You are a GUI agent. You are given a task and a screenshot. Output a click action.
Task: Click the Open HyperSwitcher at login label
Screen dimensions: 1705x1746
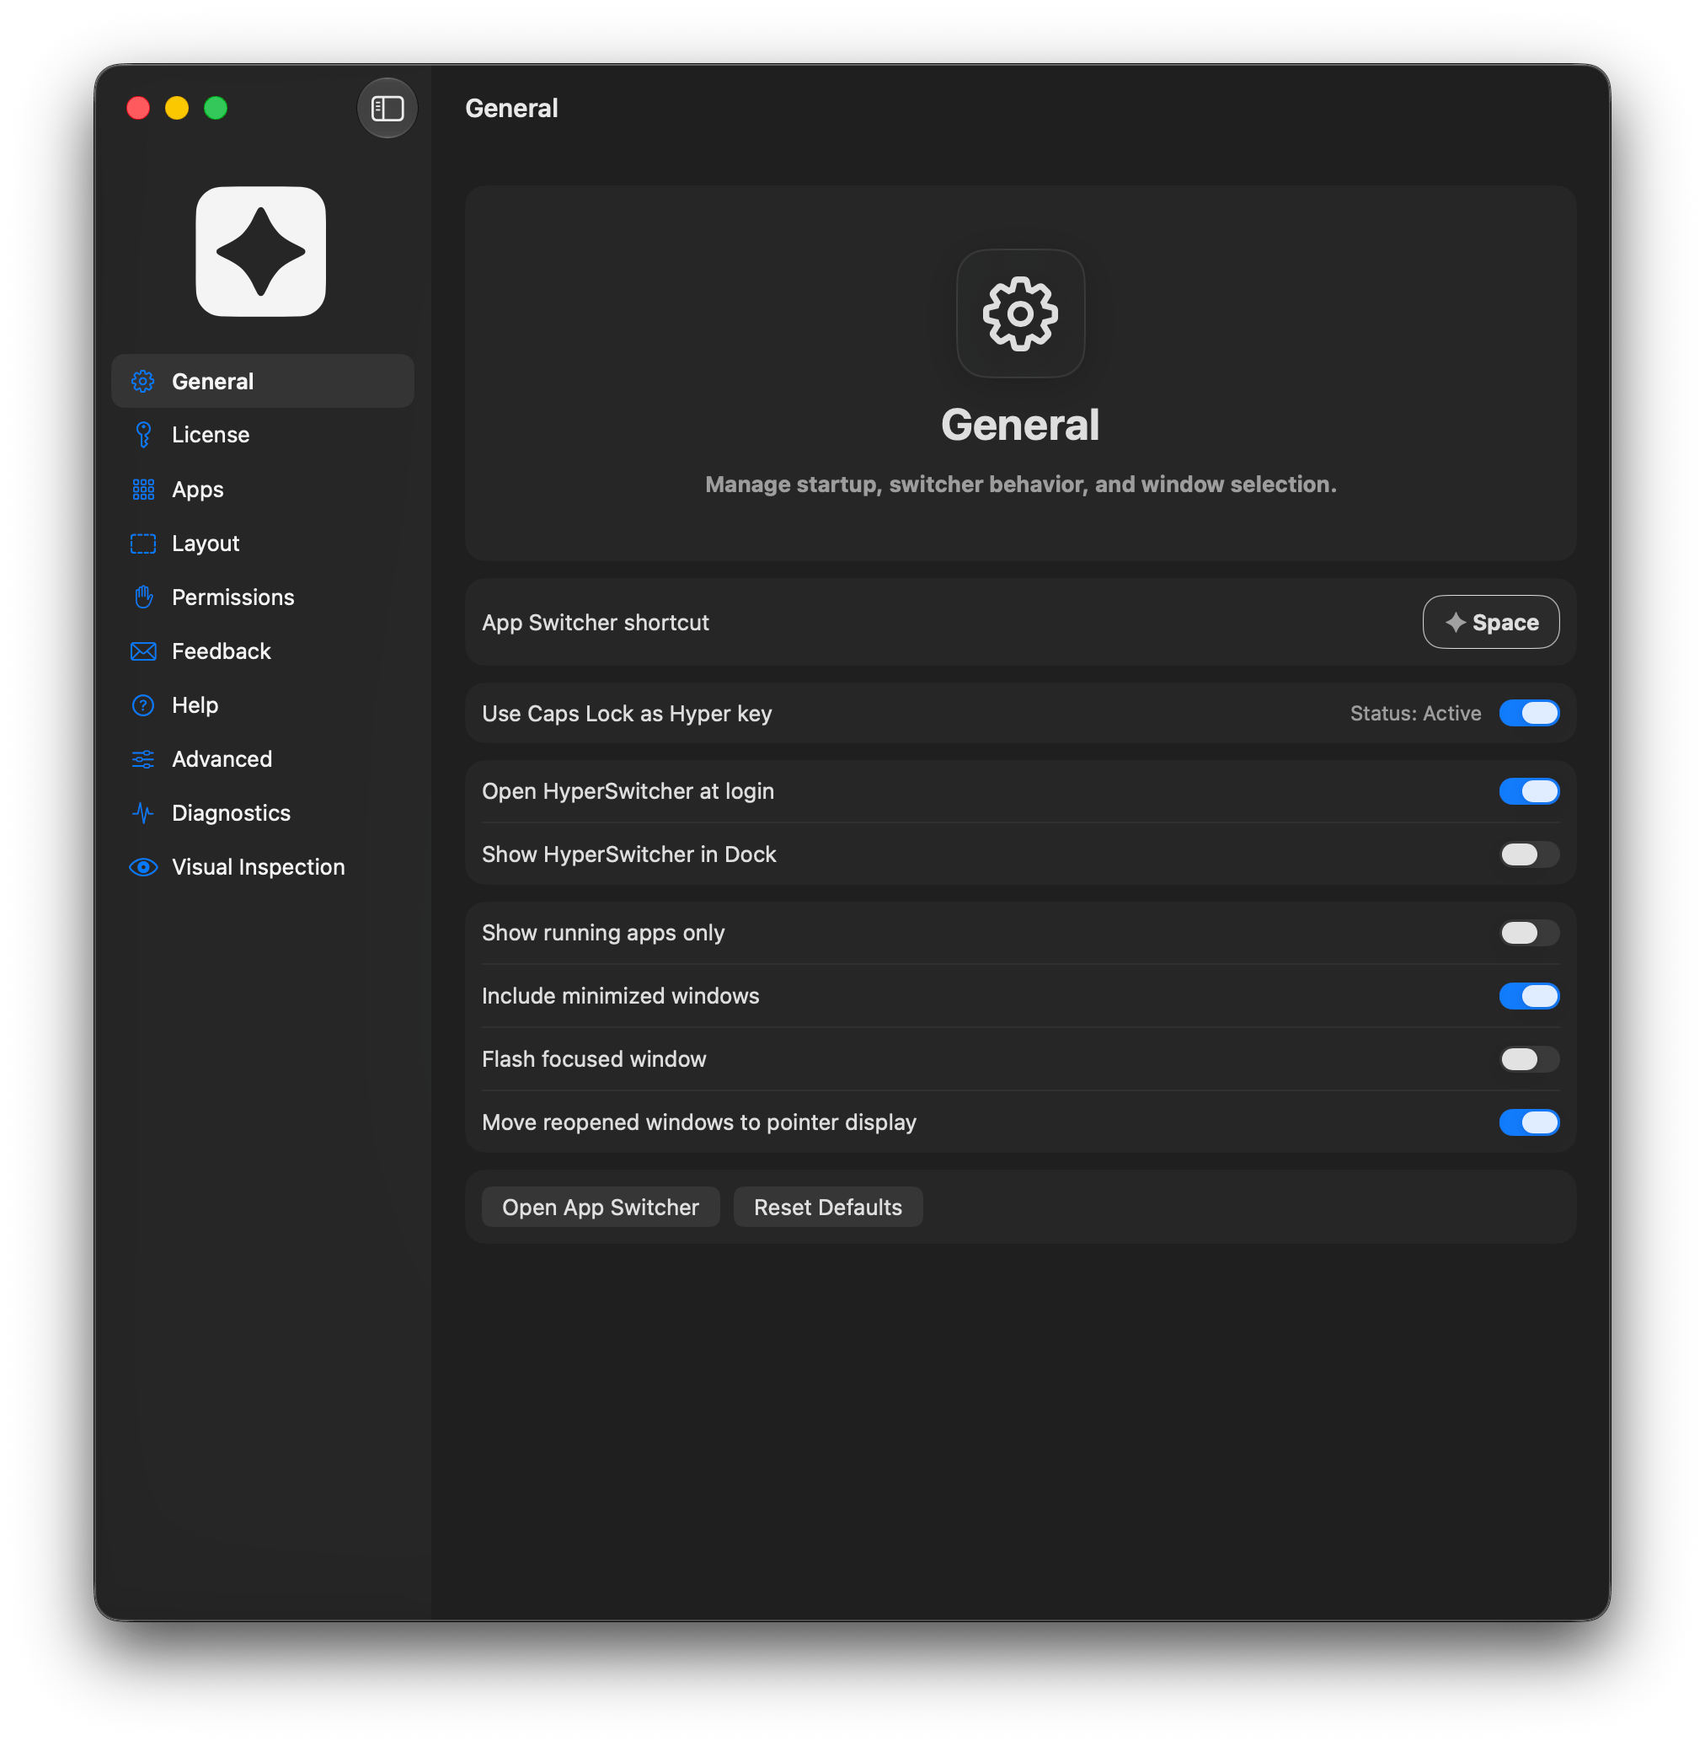pyautogui.click(x=628, y=792)
